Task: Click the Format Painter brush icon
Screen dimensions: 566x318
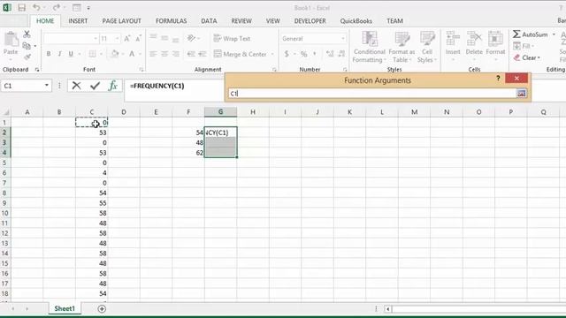Action: pyautogui.click(x=27, y=57)
